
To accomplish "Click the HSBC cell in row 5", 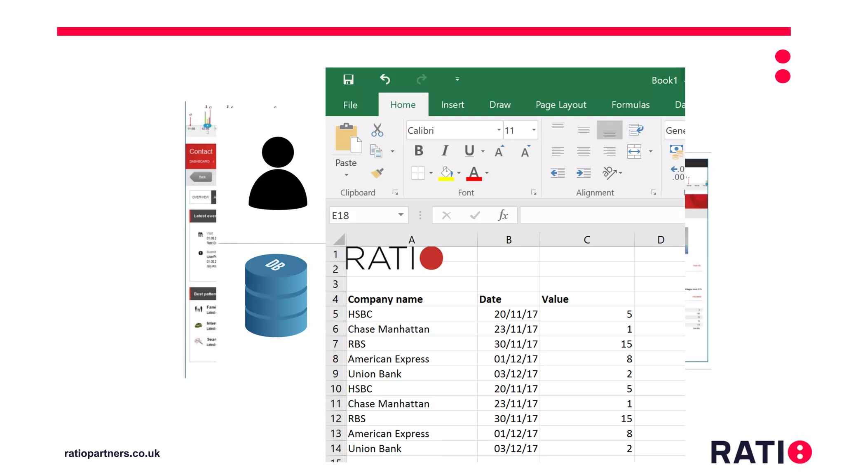I will [411, 314].
